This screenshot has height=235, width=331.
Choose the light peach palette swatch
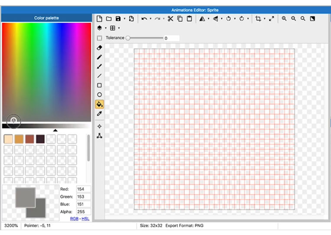(x=8, y=139)
